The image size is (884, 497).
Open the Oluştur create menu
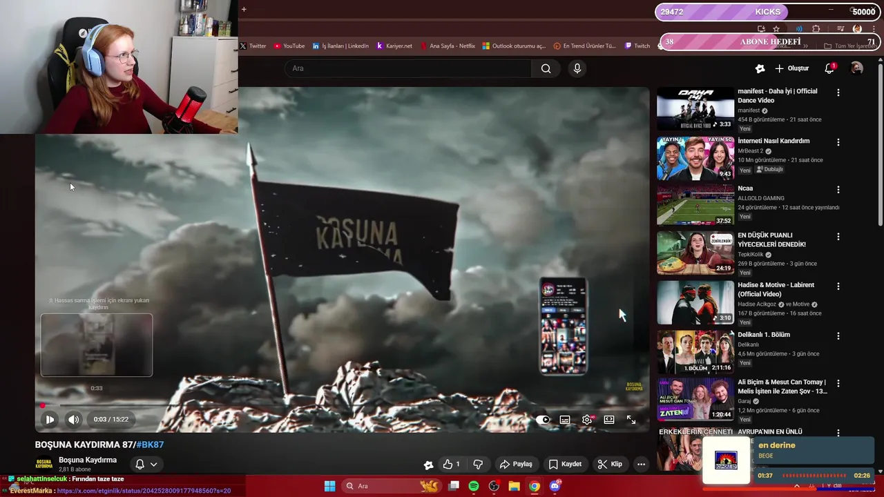click(791, 68)
